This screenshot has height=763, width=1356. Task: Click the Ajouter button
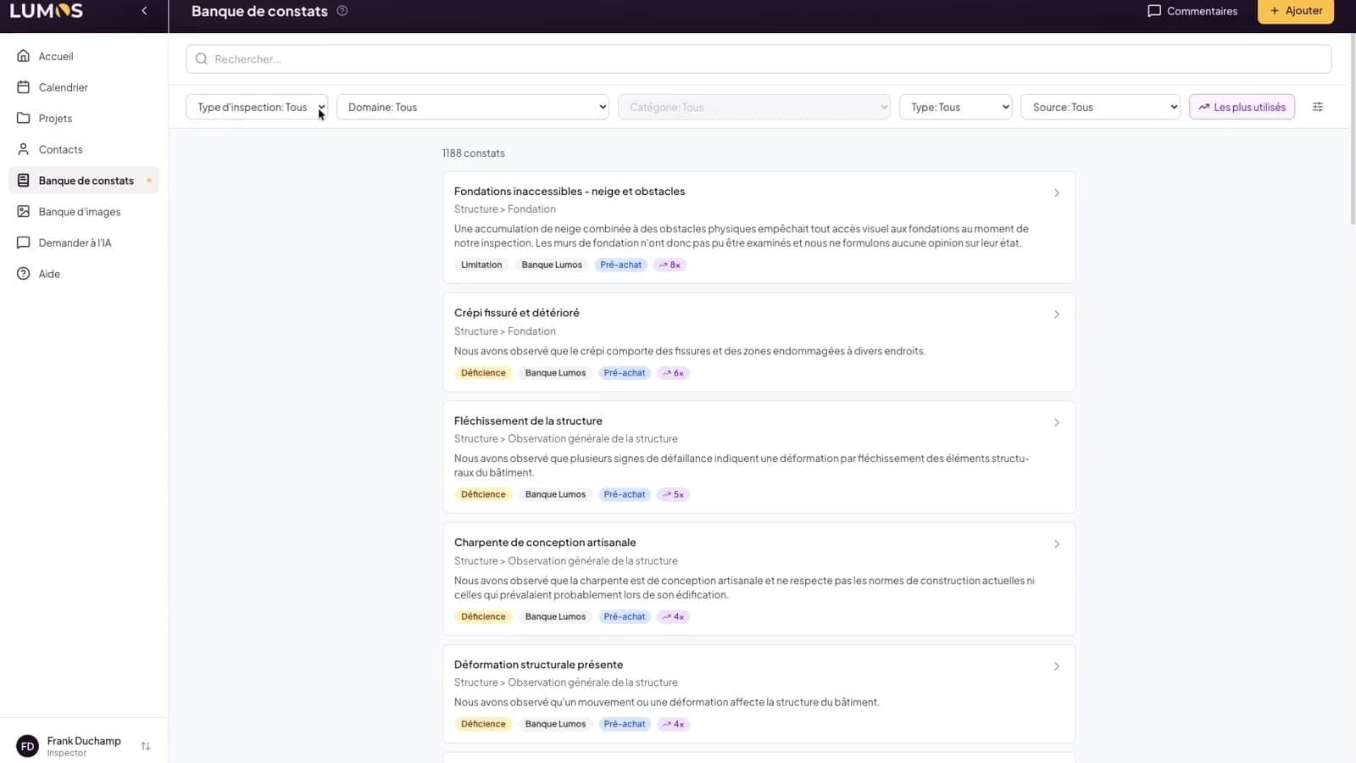(x=1296, y=11)
